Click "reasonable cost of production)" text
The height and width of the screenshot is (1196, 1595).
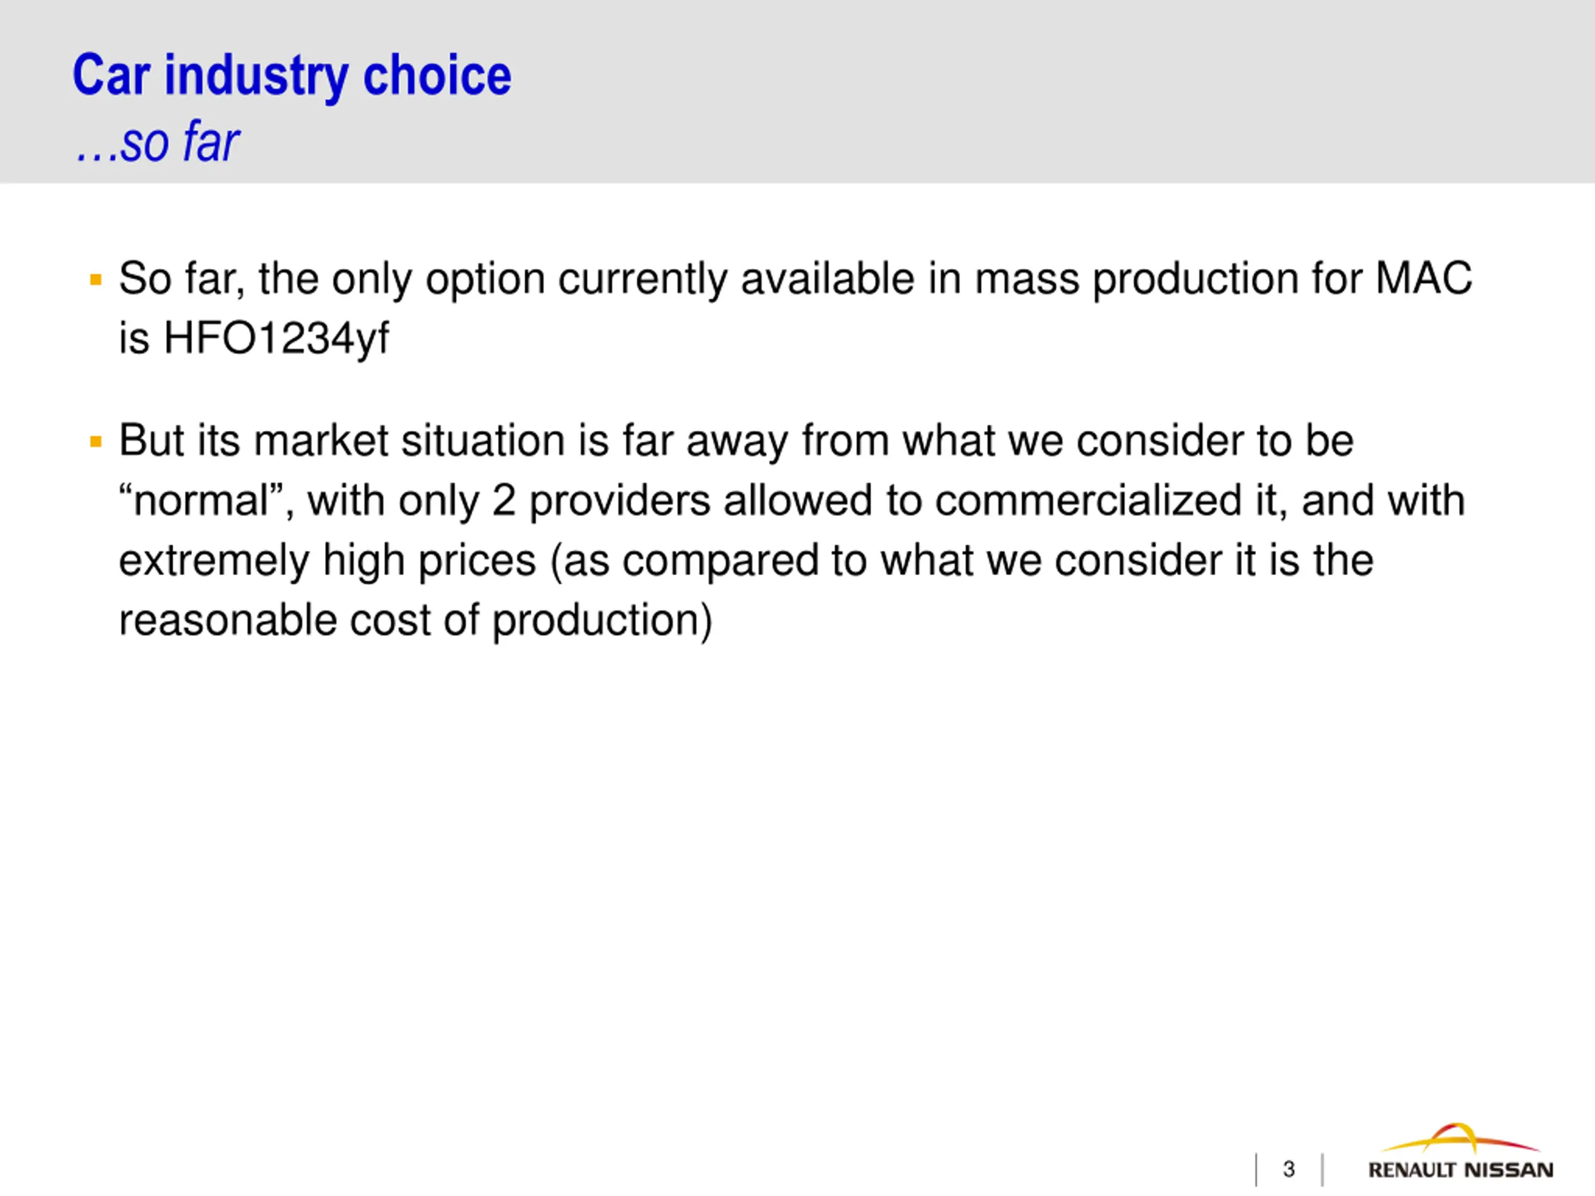416,620
